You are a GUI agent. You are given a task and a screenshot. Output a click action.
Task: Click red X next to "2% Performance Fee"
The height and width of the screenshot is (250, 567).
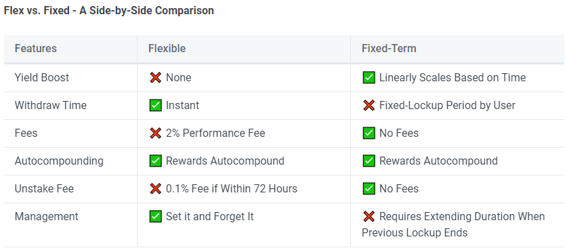coord(156,133)
